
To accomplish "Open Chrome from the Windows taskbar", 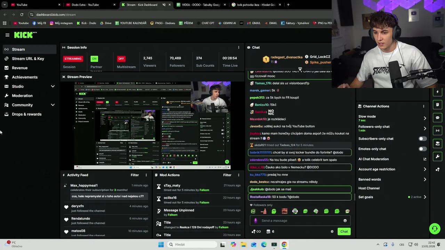I will (x=284, y=244).
